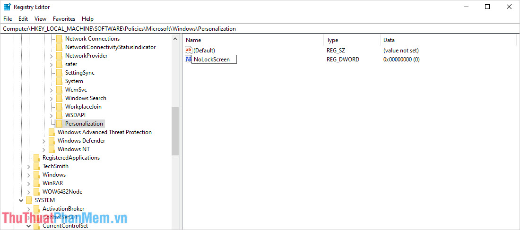The height and width of the screenshot is (230, 520).
Task: Click the 0x00000000 (0) data cell
Action: point(401,60)
